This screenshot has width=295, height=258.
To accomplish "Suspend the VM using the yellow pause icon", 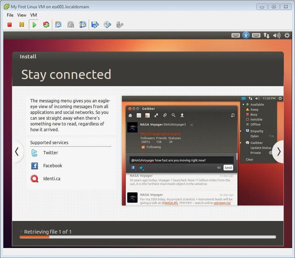I will [22, 25].
